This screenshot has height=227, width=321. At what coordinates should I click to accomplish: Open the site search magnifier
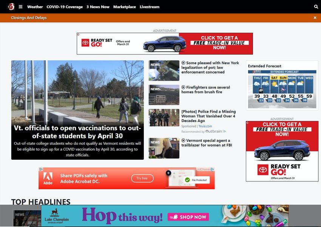(316, 7)
